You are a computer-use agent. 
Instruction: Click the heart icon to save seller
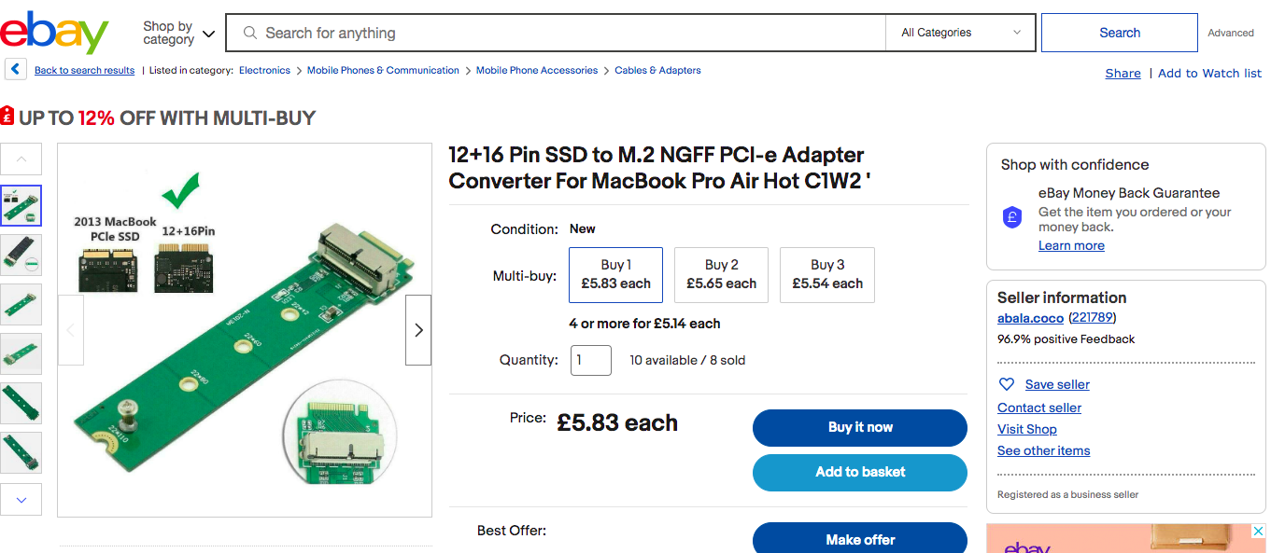(x=1007, y=384)
